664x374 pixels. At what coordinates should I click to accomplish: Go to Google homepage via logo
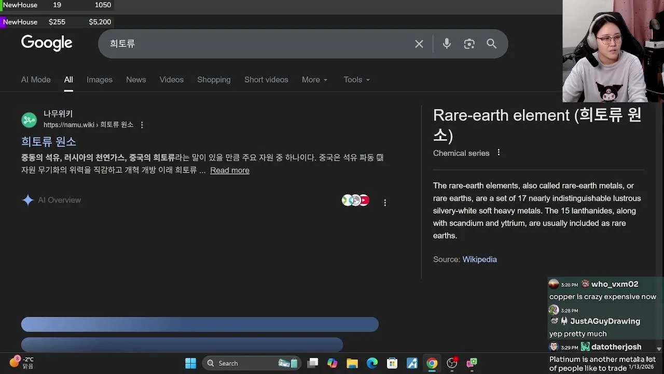pos(47,43)
